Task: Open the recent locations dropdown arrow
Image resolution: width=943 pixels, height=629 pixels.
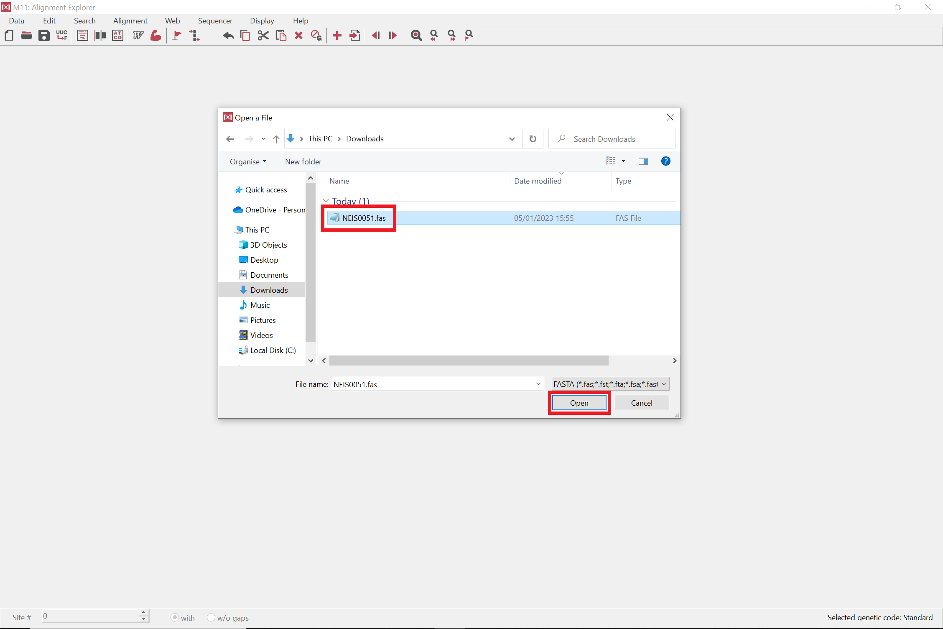Action: point(263,139)
